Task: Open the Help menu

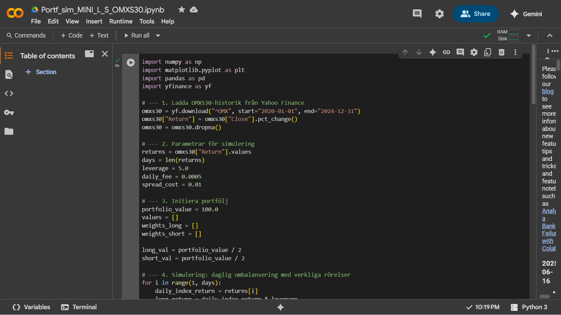Action: pos(168,21)
